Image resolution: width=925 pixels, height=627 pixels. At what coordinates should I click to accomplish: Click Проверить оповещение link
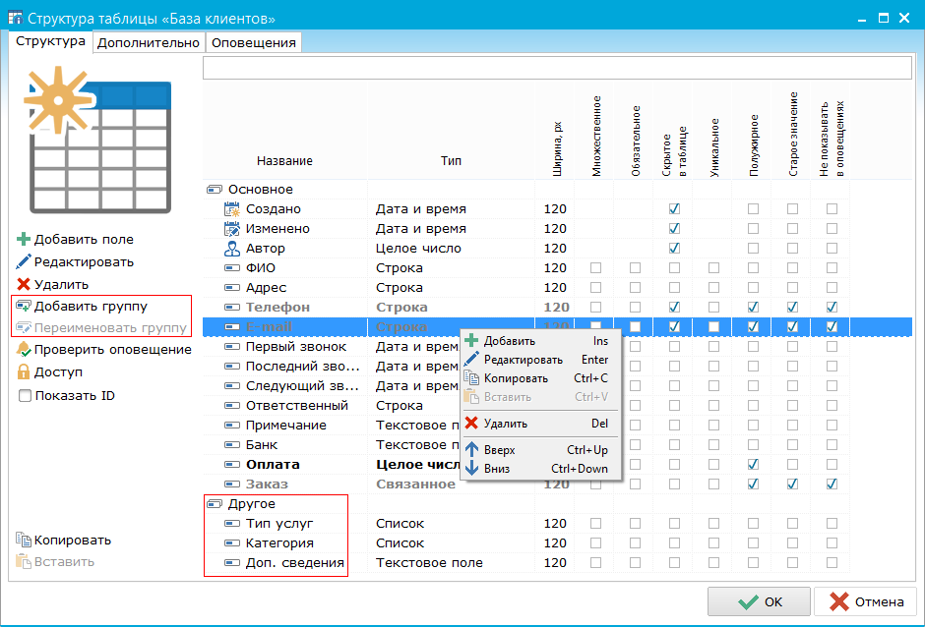click(x=113, y=350)
